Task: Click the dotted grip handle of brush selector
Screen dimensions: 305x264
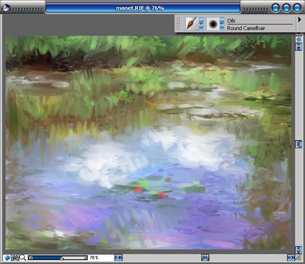Action: pos(178,23)
